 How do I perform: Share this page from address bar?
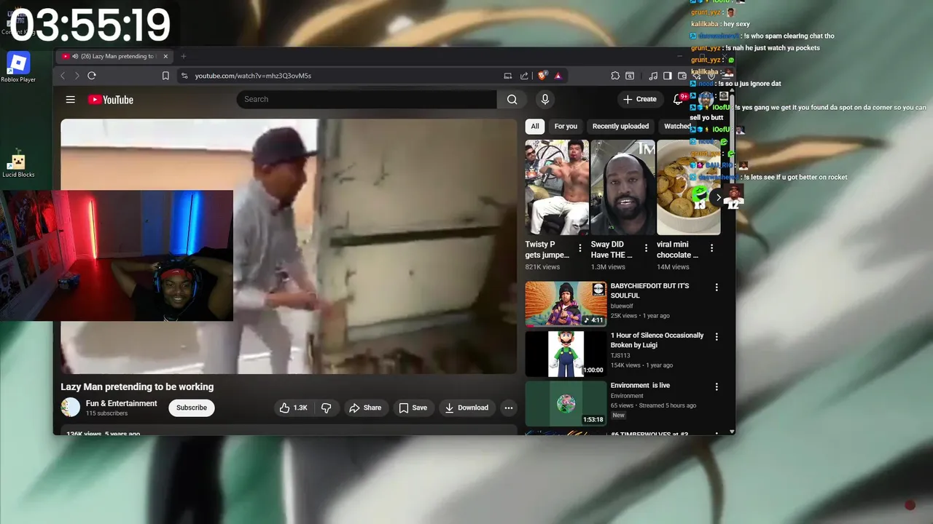[524, 76]
